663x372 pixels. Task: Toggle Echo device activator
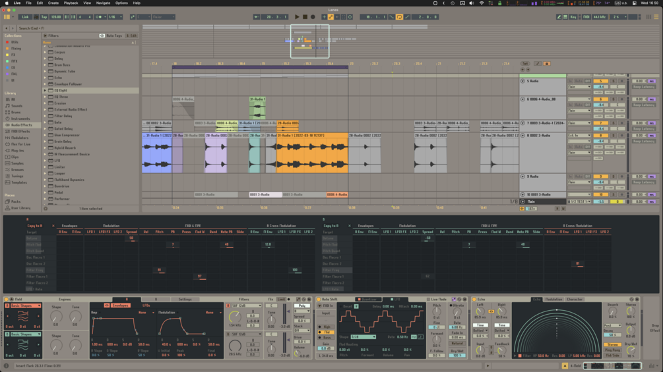pyautogui.click(x=474, y=299)
